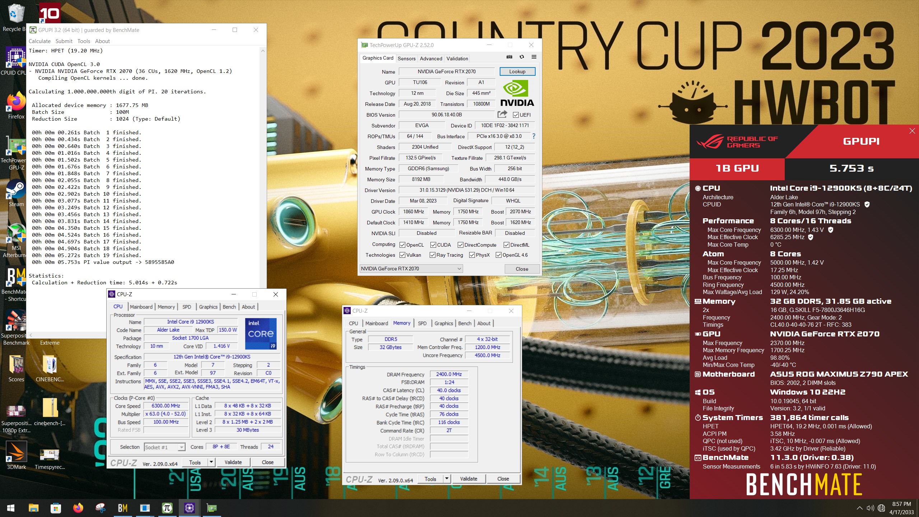Click the GPU-Z screenshot camera icon
Image resolution: width=919 pixels, height=517 pixels.
[509, 57]
